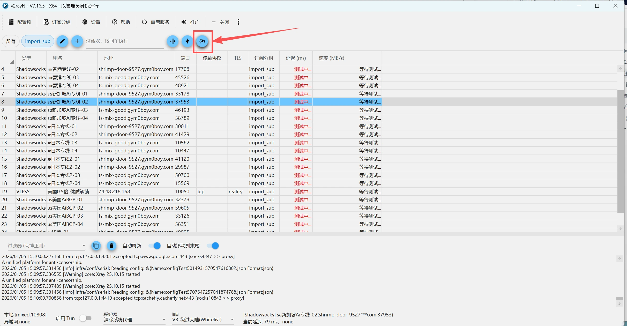Click the 过滤器 server filter input field

coord(125,41)
